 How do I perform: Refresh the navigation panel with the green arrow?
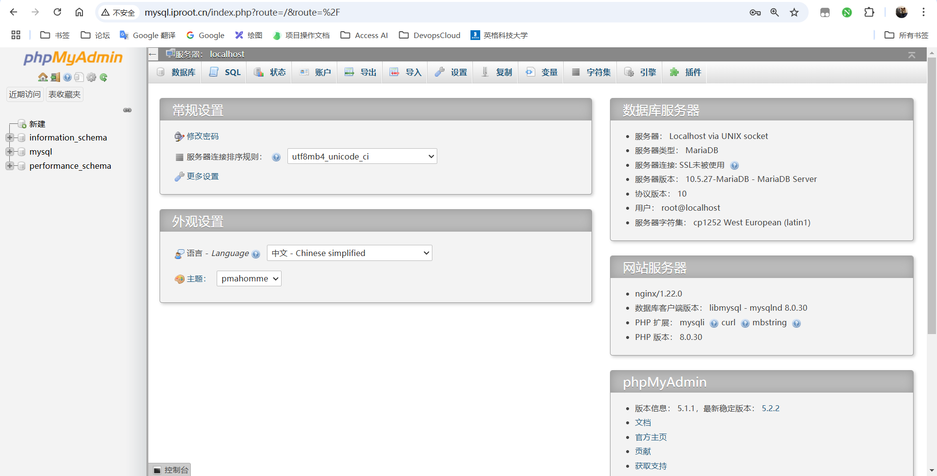coord(103,77)
